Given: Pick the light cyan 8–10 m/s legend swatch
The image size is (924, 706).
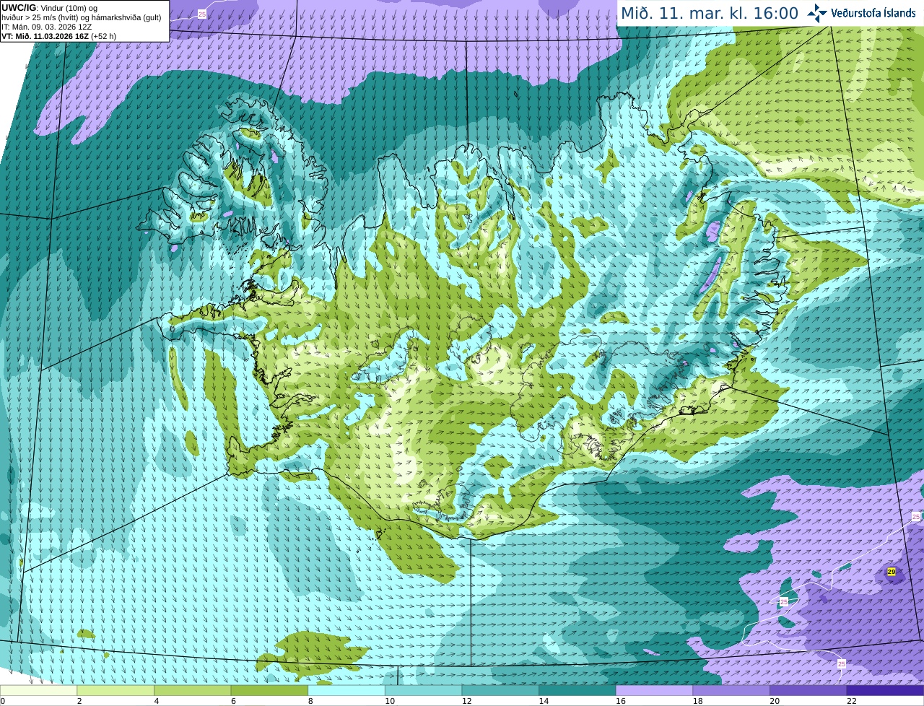Looking at the screenshot, I should (x=346, y=691).
